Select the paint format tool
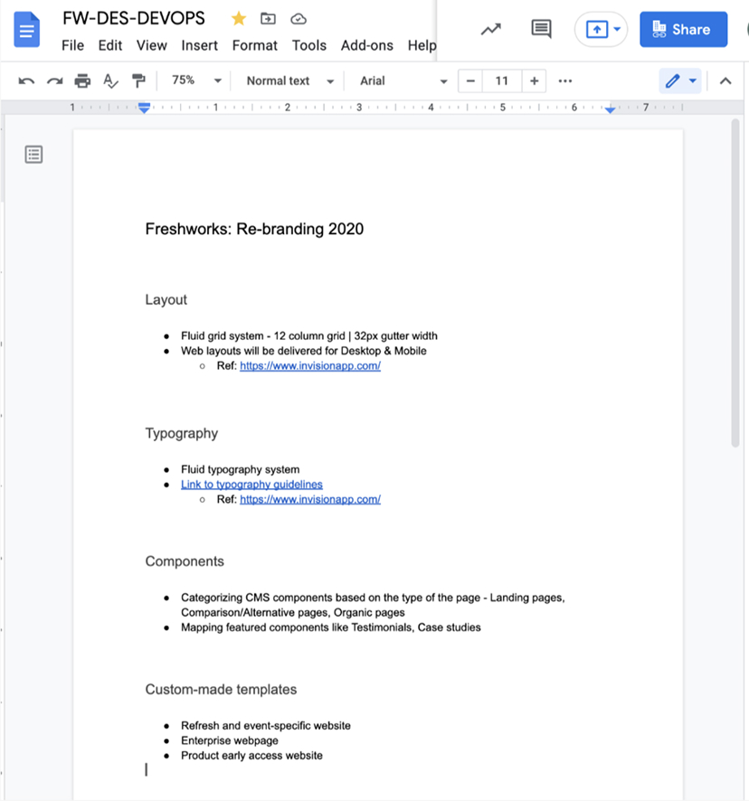Screen dimensions: 749x801 138,80
